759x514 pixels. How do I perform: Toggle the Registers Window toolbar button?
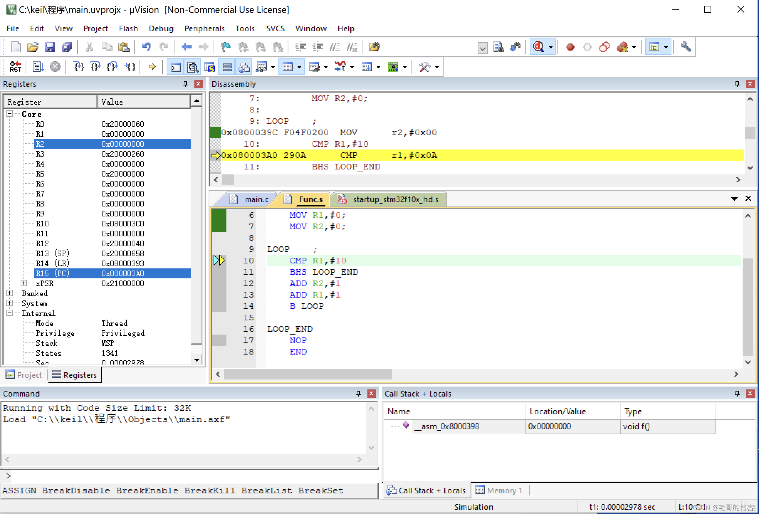coord(227,67)
